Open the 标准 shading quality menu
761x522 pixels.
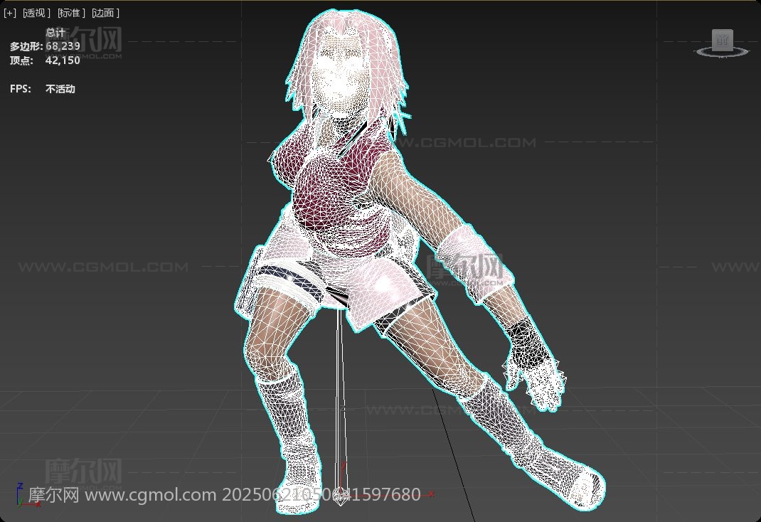coord(71,13)
